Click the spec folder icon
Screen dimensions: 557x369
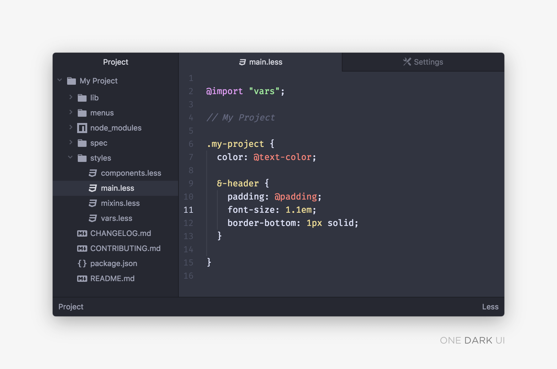point(82,143)
